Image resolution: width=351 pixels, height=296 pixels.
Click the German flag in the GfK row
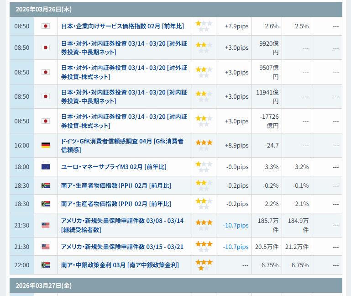[x=46, y=145]
